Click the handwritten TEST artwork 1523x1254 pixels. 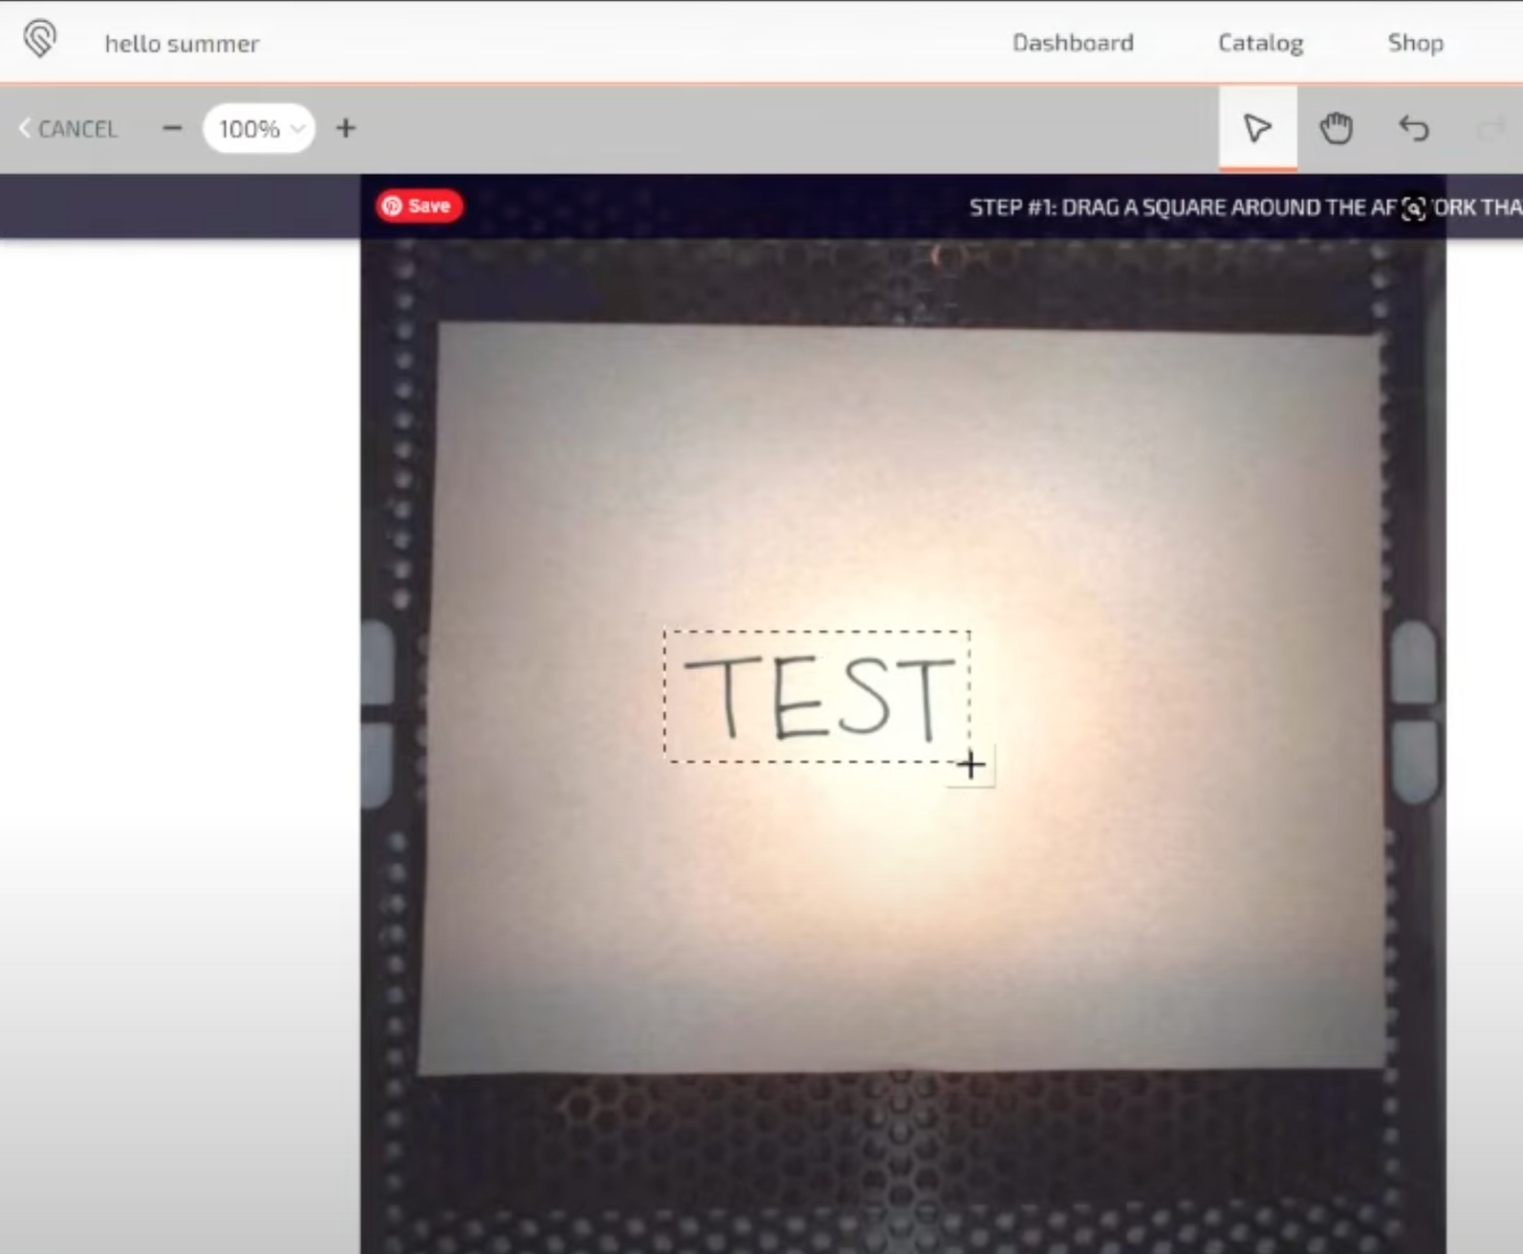818,697
